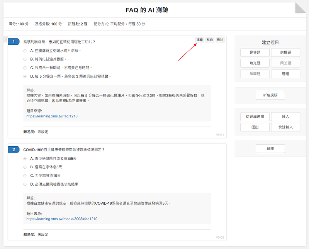
Task: Click the blue number 1 question badge
Action: [14, 42]
